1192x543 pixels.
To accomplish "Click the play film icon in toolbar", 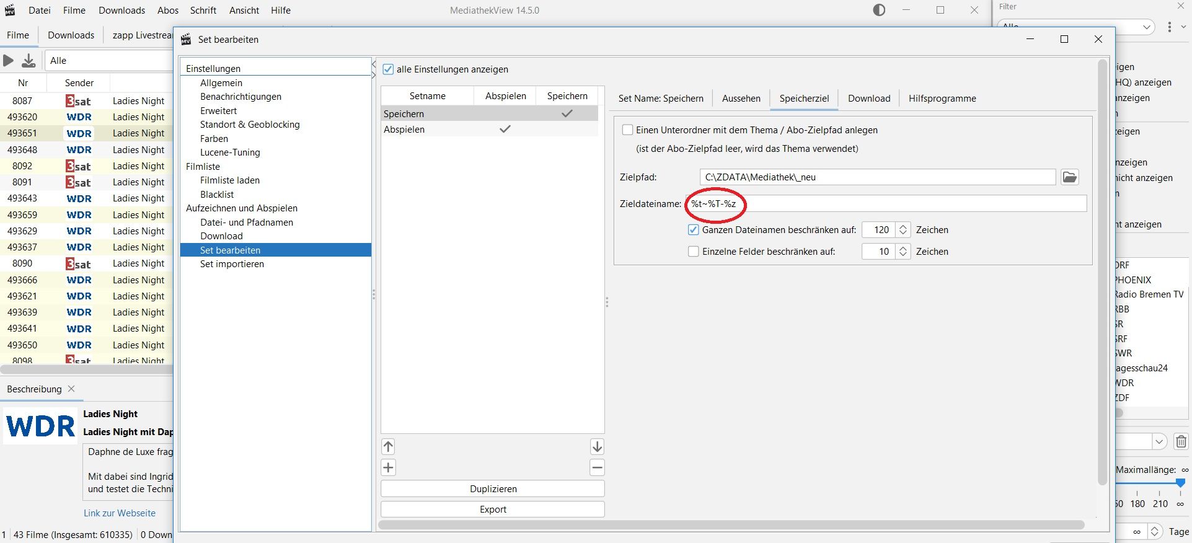I will (x=9, y=60).
